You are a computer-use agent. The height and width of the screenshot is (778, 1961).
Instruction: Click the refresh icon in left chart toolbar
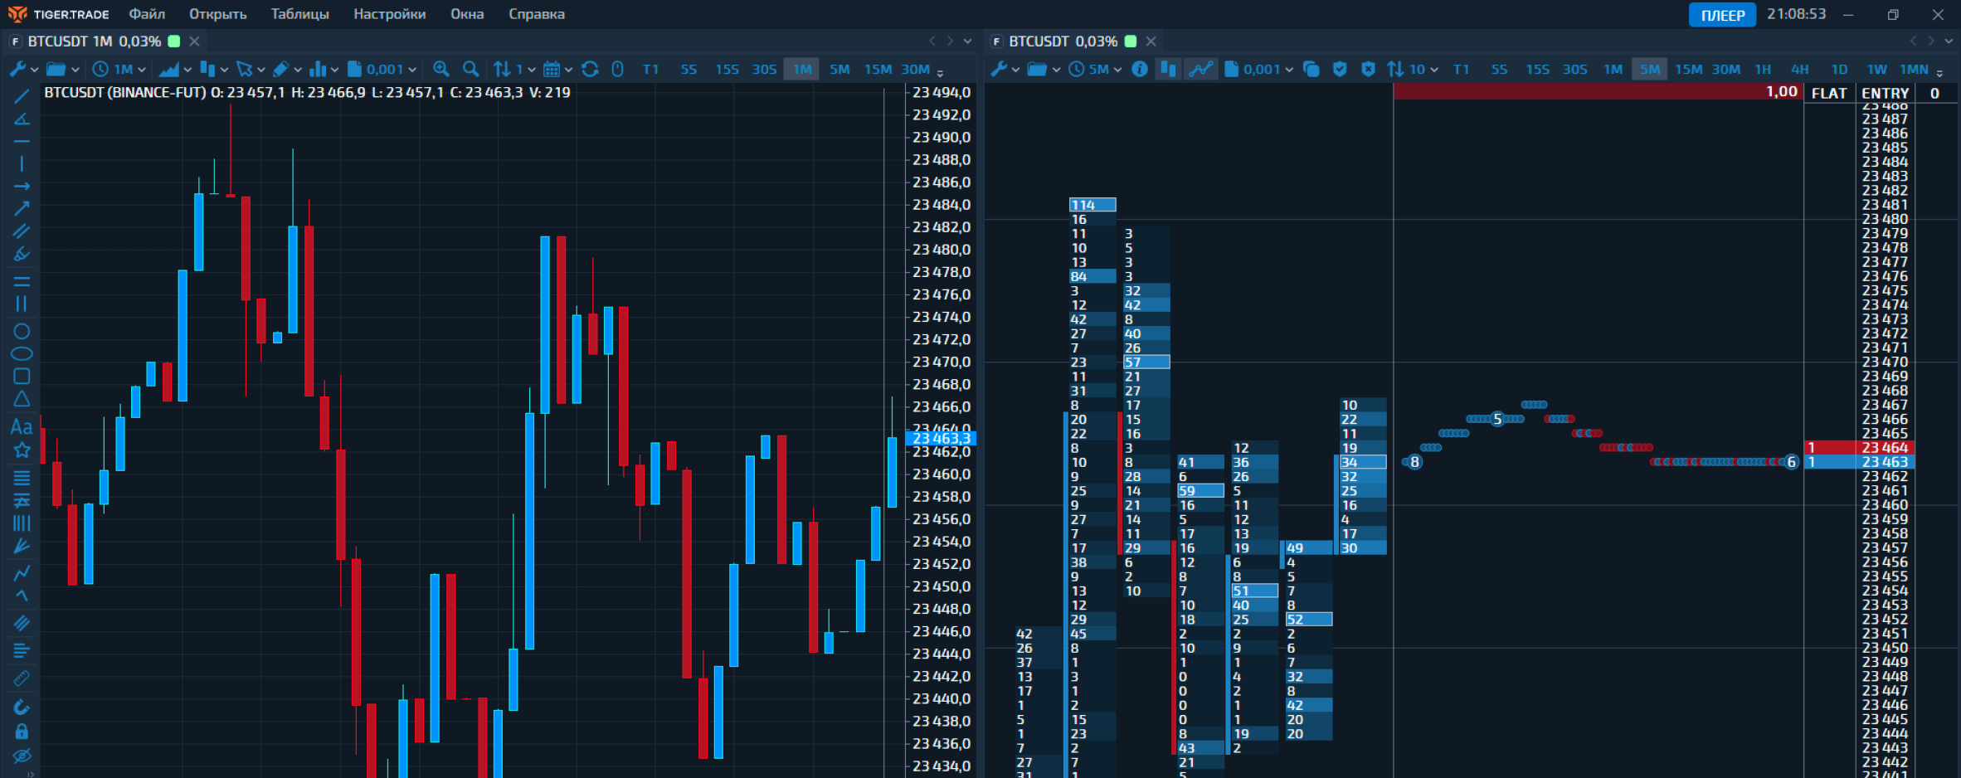590,70
